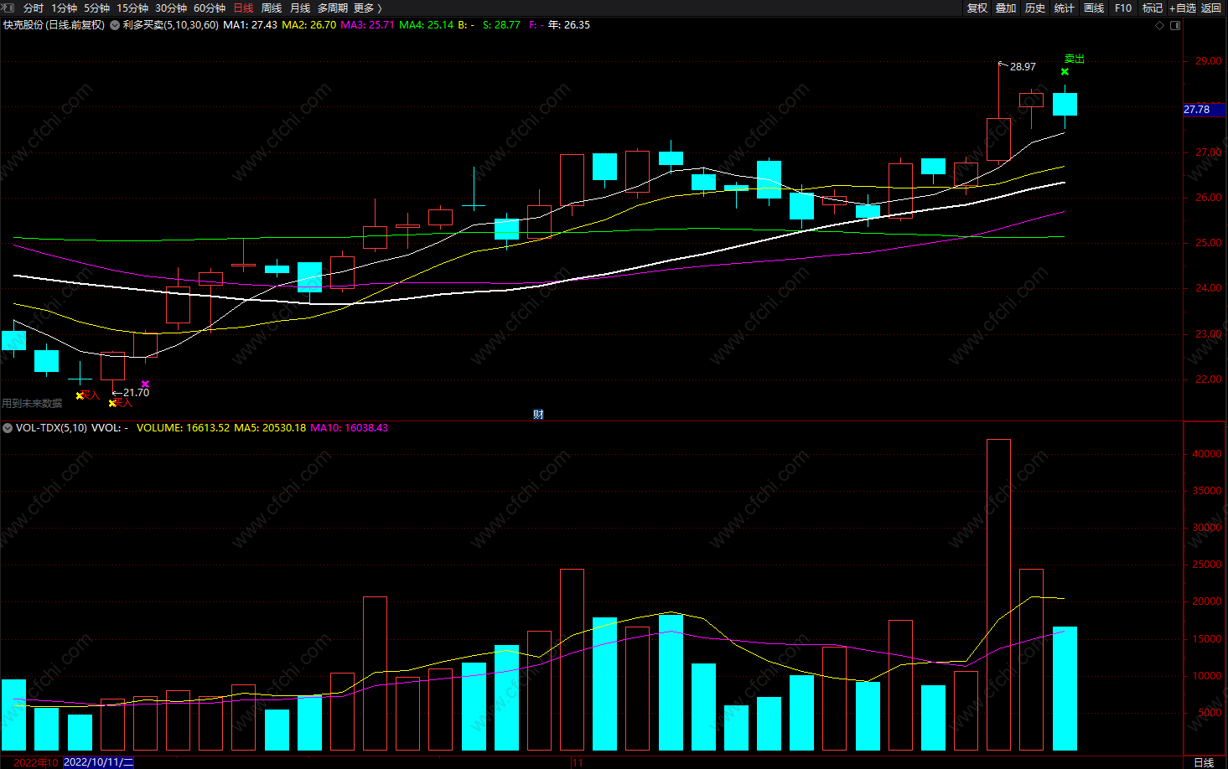Select the 30分钟 period tab
This screenshot has width=1228, height=769.
tap(171, 8)
